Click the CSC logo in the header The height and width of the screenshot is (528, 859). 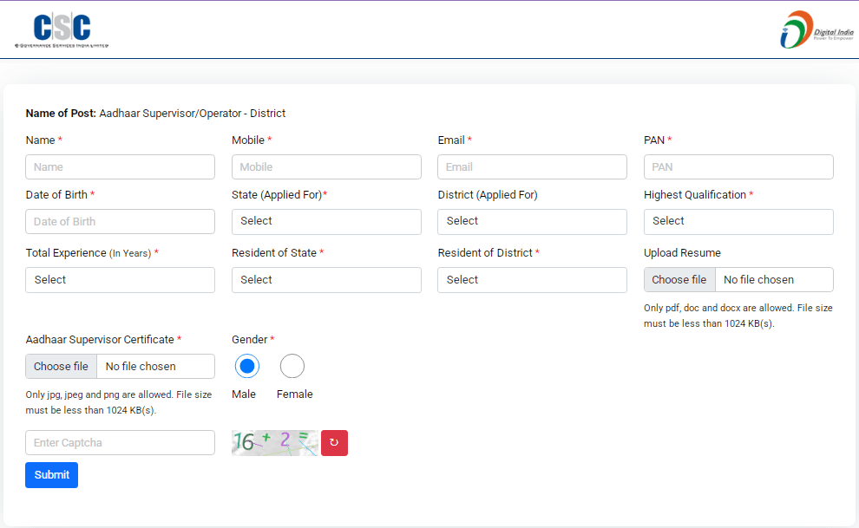click(62, 30)
